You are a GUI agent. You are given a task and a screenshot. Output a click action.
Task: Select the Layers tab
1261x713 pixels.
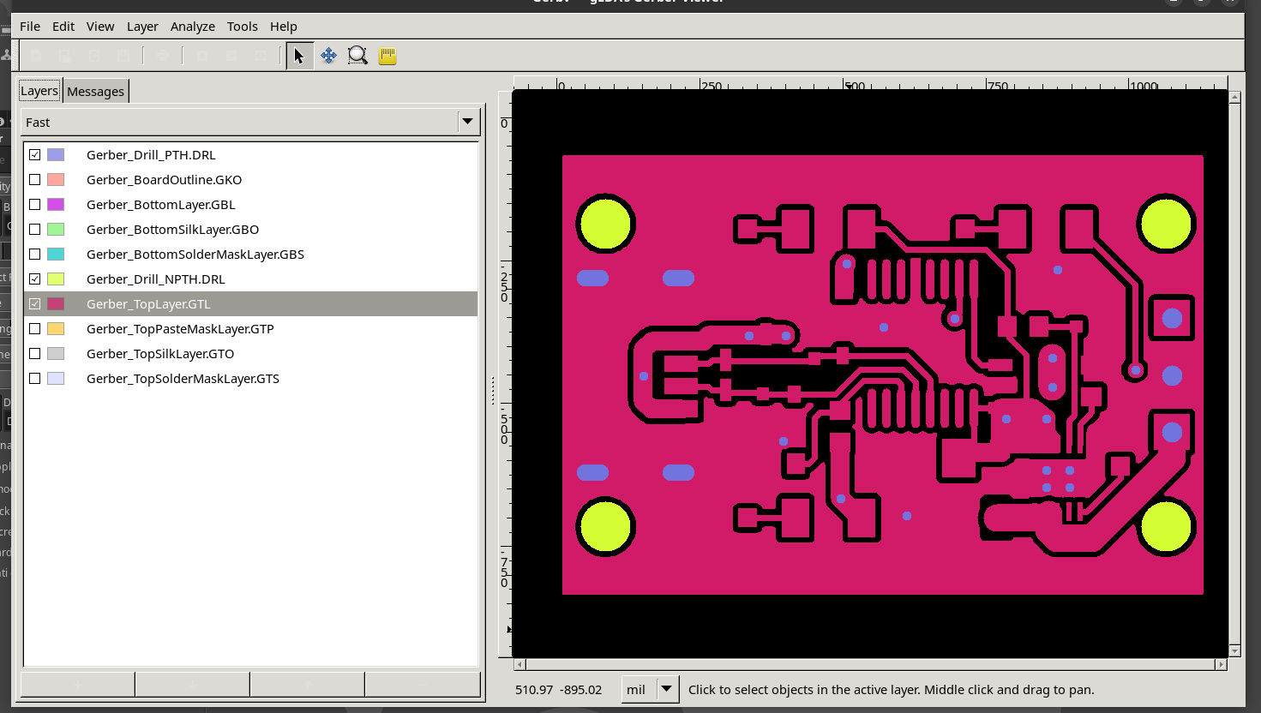coord(39,91)
